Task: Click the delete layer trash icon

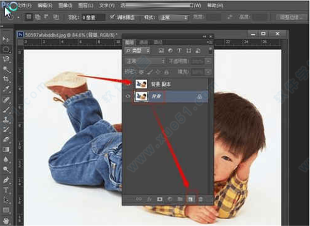Action: coord(201,198)
